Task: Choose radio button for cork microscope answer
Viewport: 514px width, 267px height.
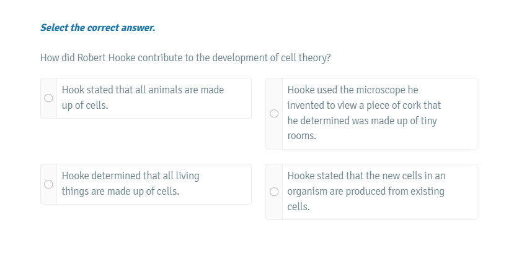Action: pyautogui.click(x=274, y=114)
